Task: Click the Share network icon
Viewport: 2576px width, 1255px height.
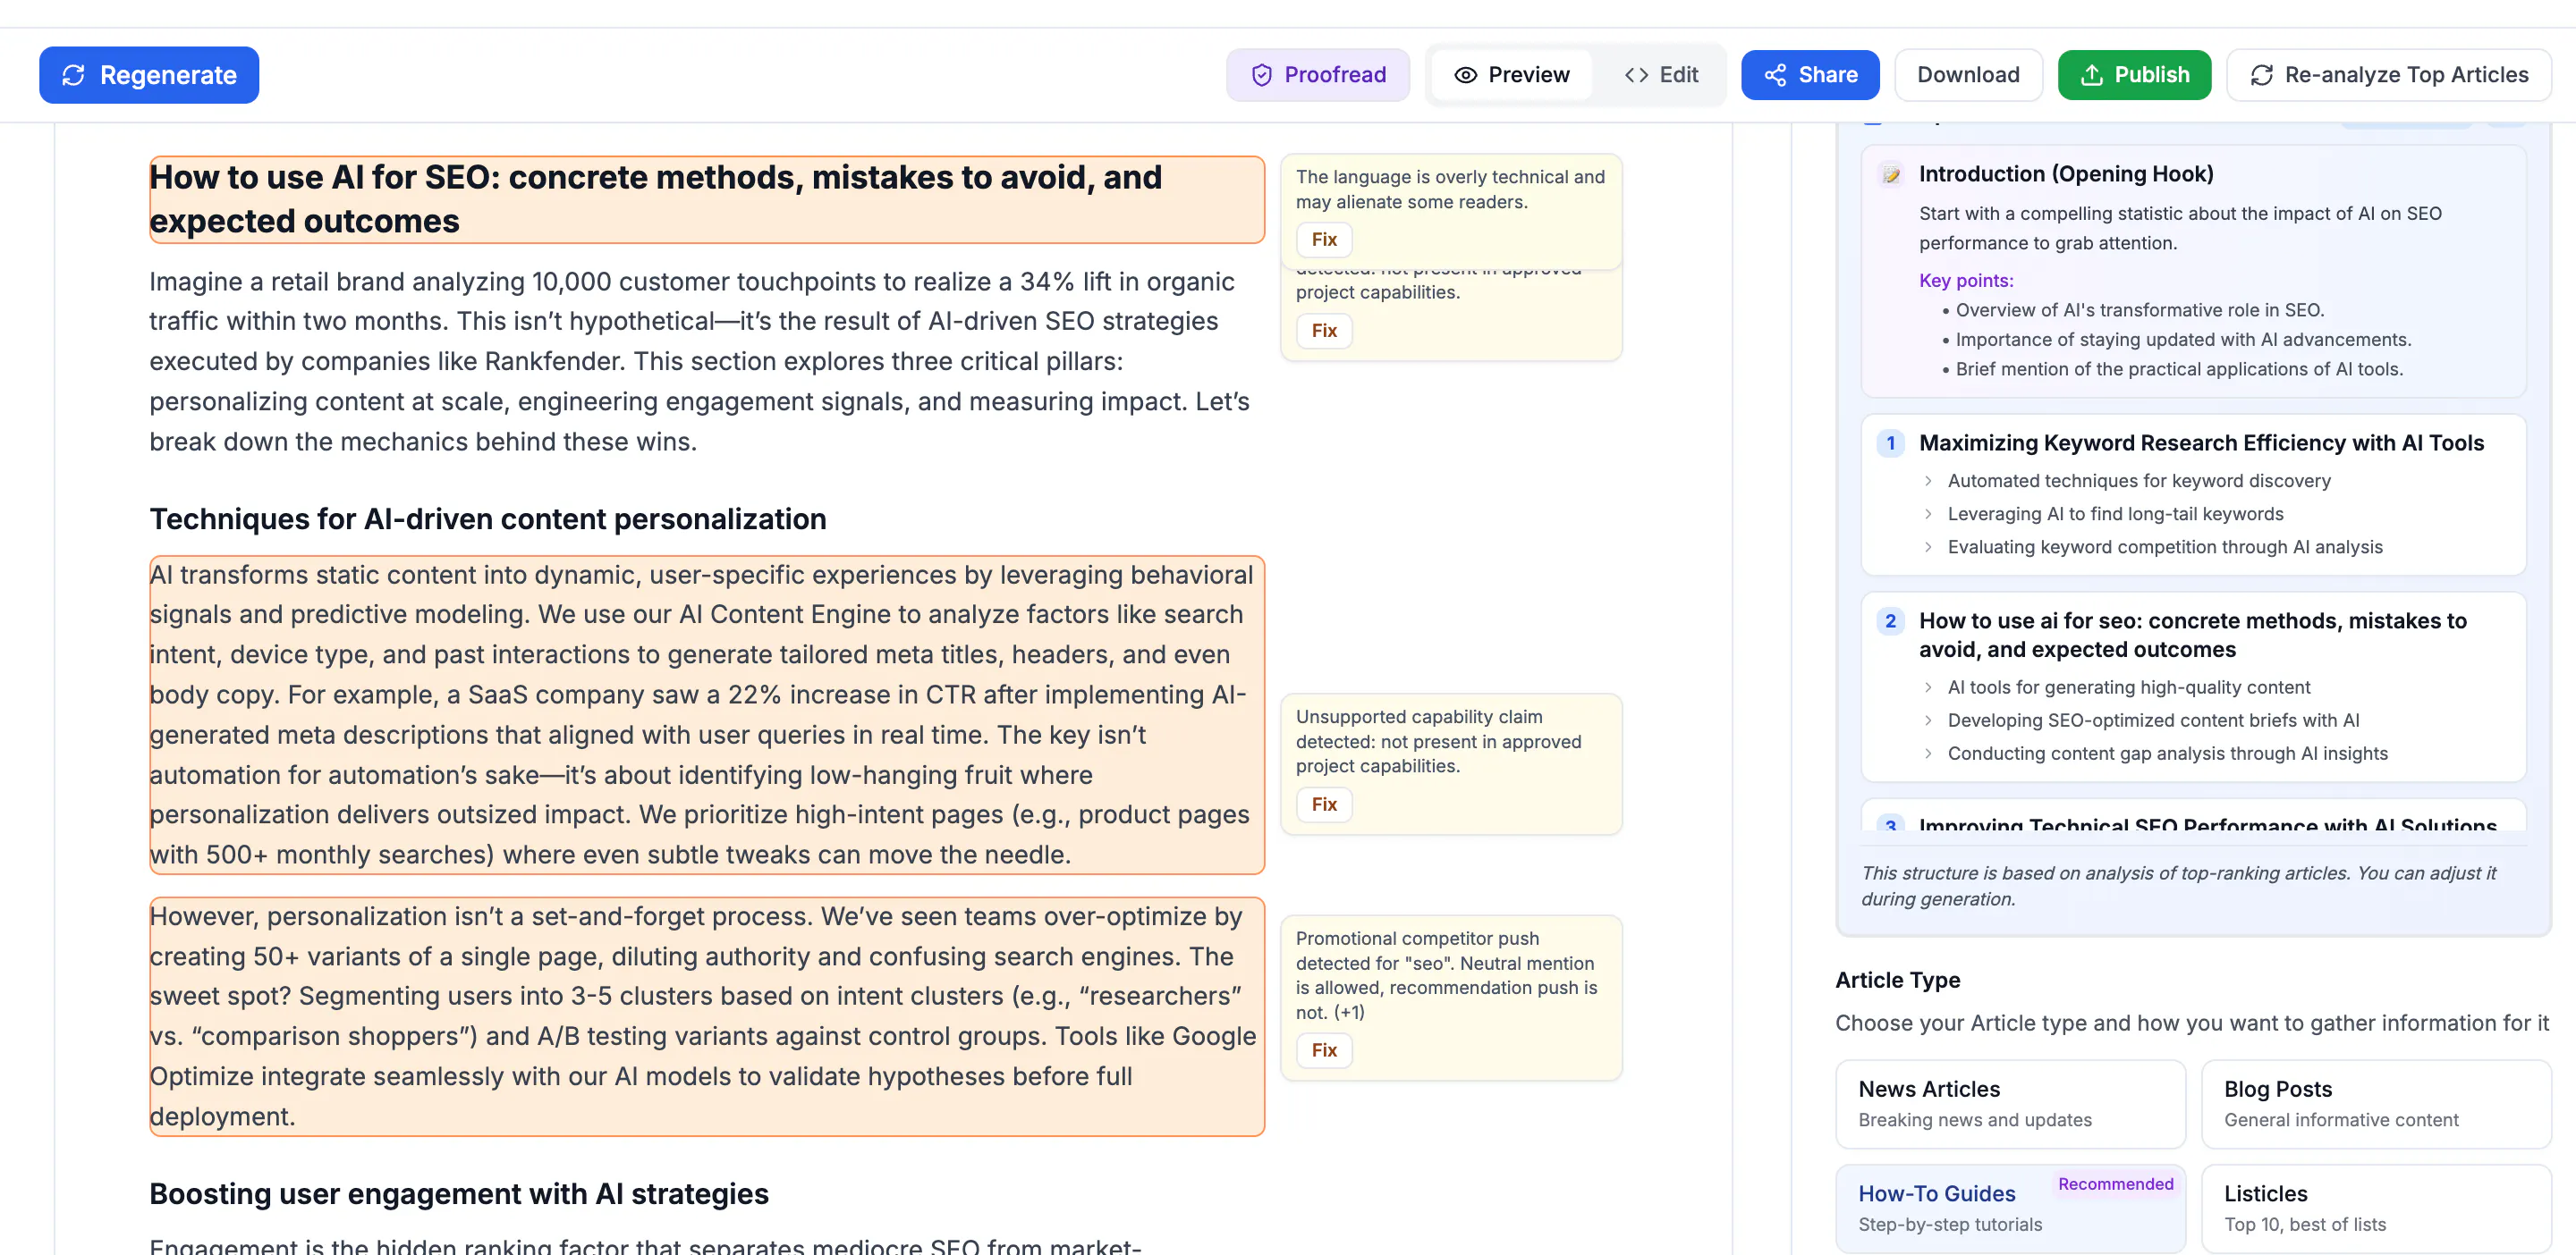Action: click(x=1775, y=75)
